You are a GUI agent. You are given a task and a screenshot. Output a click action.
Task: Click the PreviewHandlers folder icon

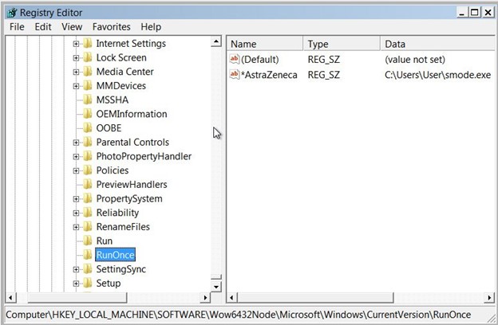(x=87, y=185)
